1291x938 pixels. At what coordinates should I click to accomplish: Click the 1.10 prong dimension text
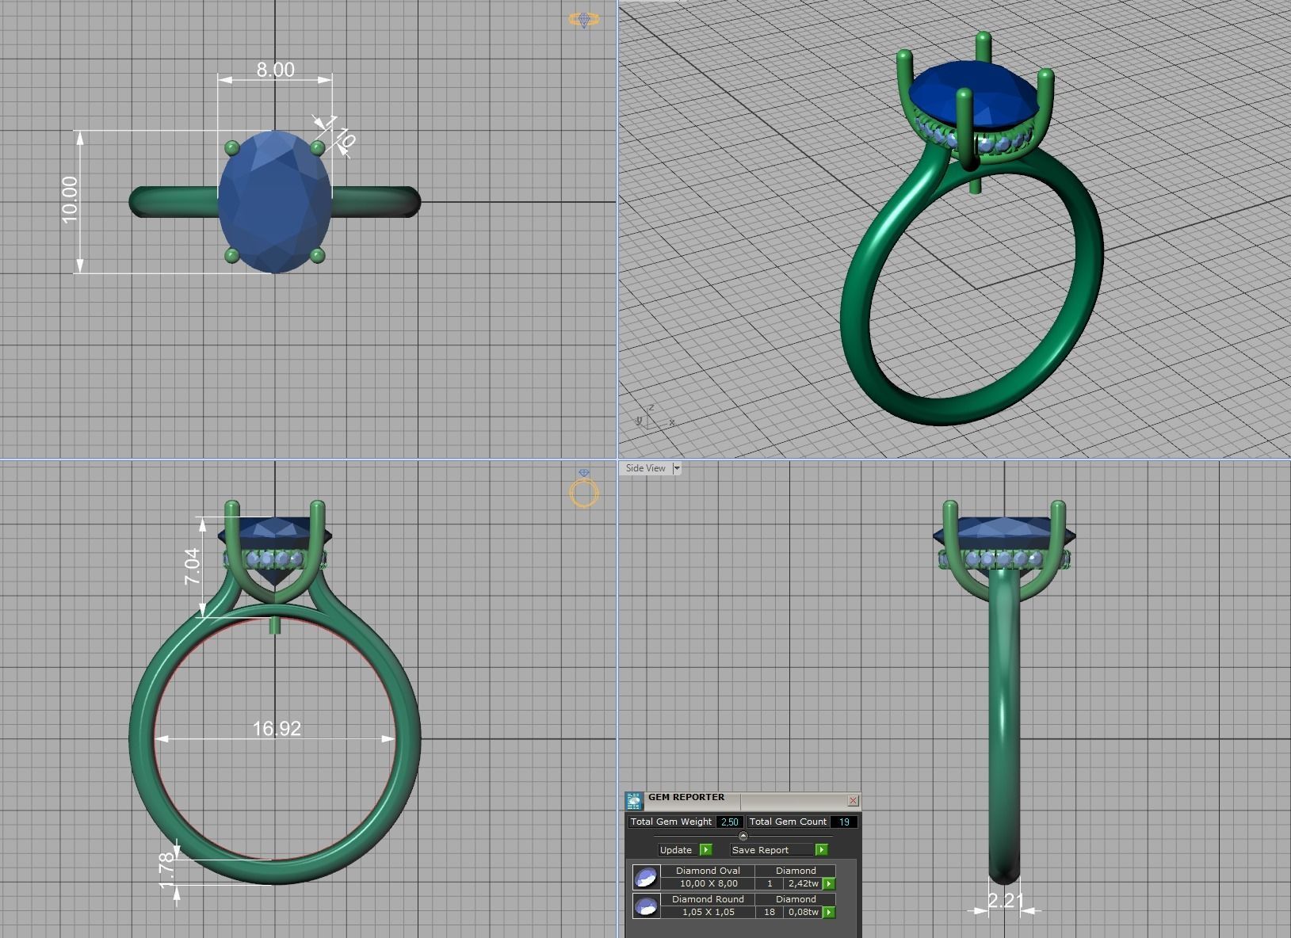pos(340,132)
